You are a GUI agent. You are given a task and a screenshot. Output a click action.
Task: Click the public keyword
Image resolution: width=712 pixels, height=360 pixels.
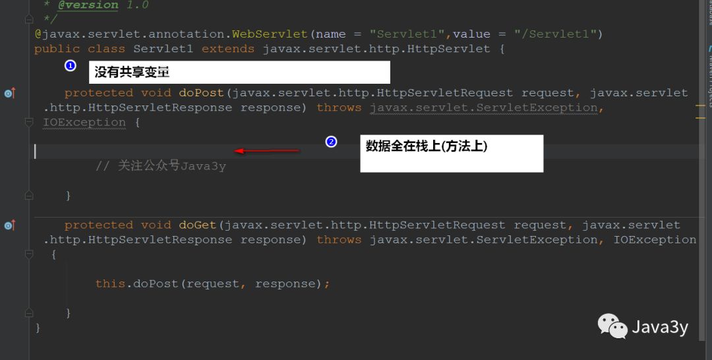(x=57, y=49)
